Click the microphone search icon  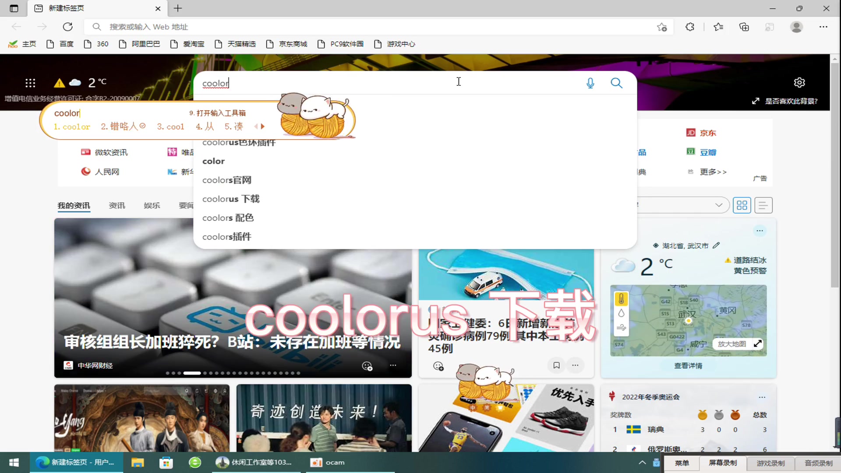(590, 83)
